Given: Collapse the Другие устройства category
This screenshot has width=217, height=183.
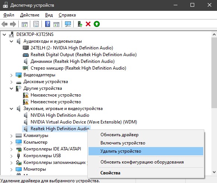Looking at the screenshot, I should tap(12, 88).
